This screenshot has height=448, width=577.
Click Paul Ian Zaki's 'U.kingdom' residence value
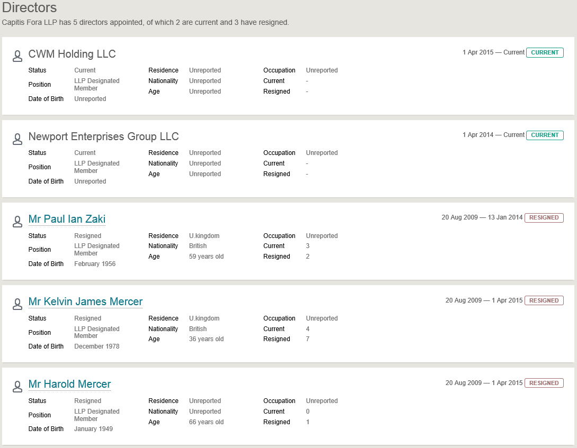pos(204,236)
